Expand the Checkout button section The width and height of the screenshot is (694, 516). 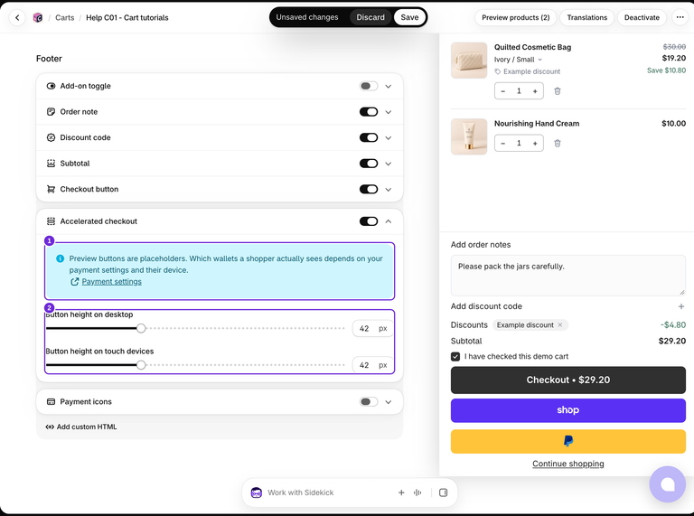(389, 190)
